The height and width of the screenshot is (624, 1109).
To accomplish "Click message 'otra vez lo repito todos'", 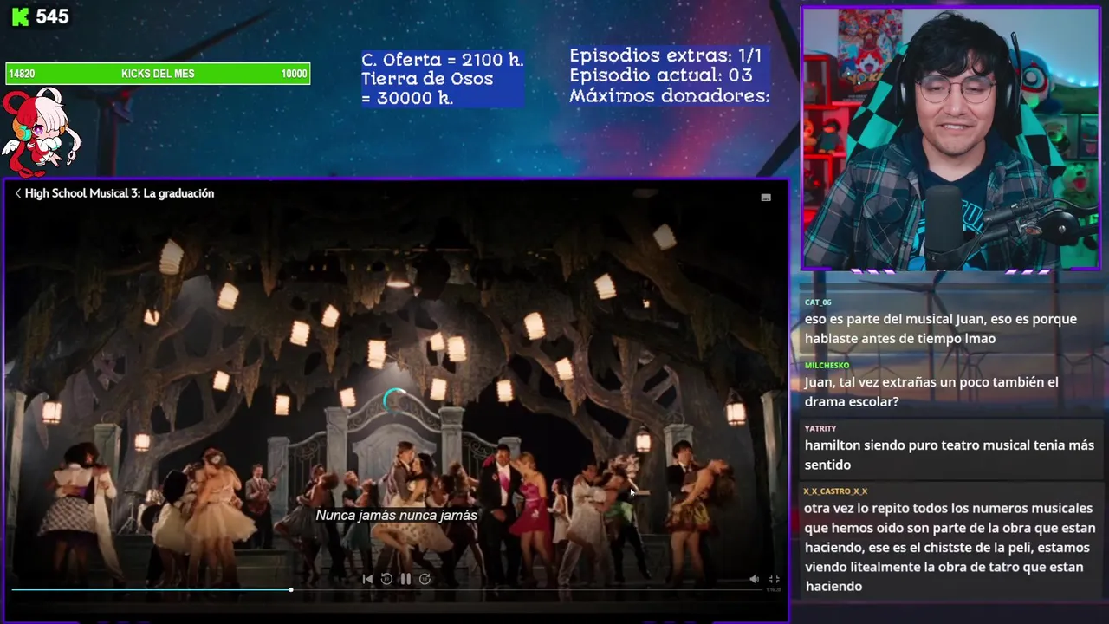I will tap(950, 547).
